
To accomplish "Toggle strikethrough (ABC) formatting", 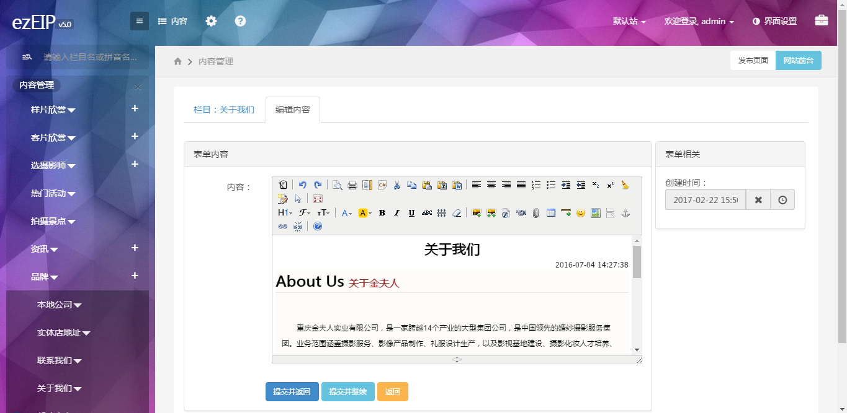I will (x=427, y=212).
